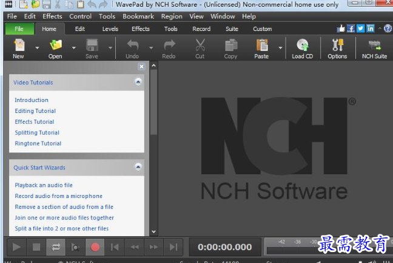Collapse the Quick Start Wizards section
Image resolution: width=393 pixels, height=263 pixels.
click(x=138, y=167)
